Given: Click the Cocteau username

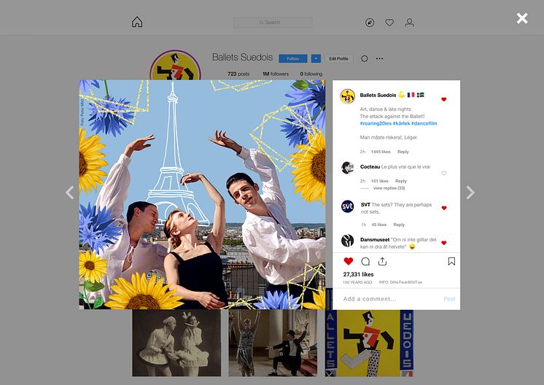Looking at the screenshot, I should pos(370,167).
